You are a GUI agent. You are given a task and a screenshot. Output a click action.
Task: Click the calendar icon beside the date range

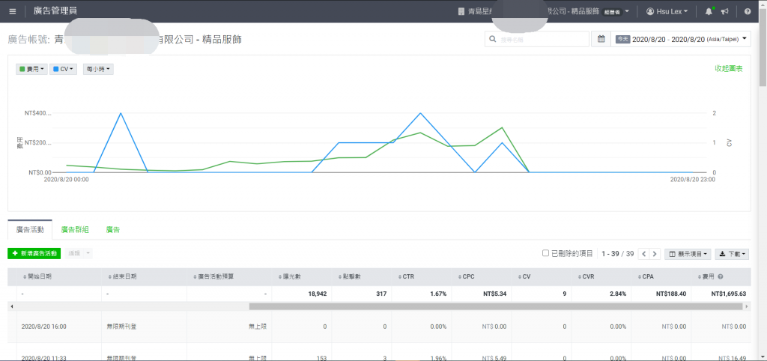pyautogui.click(x=601, y=39)
